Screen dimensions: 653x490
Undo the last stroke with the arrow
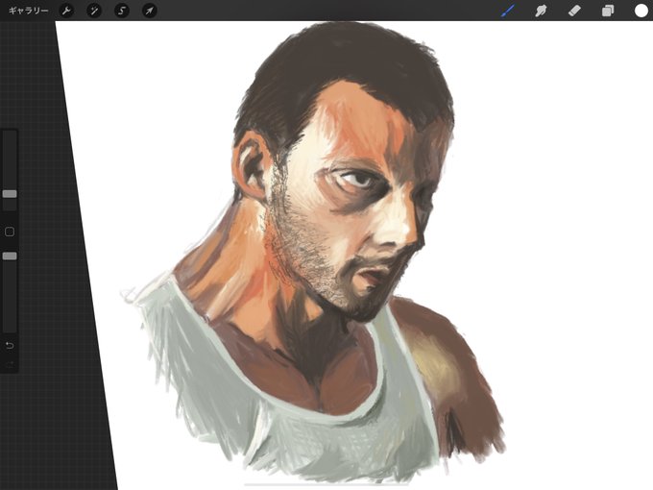[x=10, y=346]
